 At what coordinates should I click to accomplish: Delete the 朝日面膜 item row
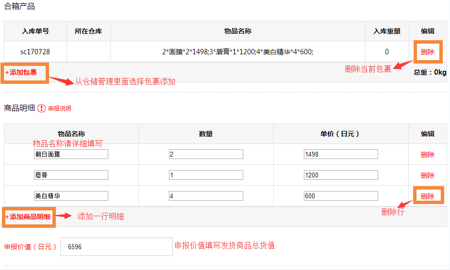click(427, 155)
